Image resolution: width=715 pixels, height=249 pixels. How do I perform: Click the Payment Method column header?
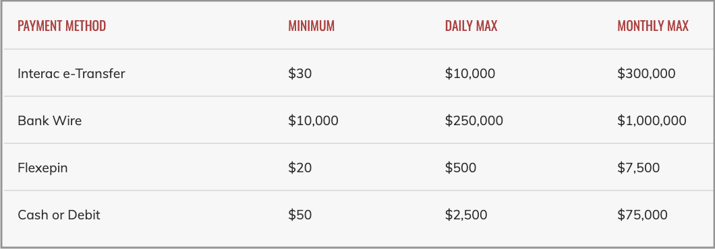click(x=61, y=26)
